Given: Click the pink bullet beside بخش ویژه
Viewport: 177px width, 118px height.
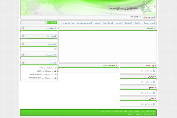Looking at the screenshot, I should click(155, 28).
